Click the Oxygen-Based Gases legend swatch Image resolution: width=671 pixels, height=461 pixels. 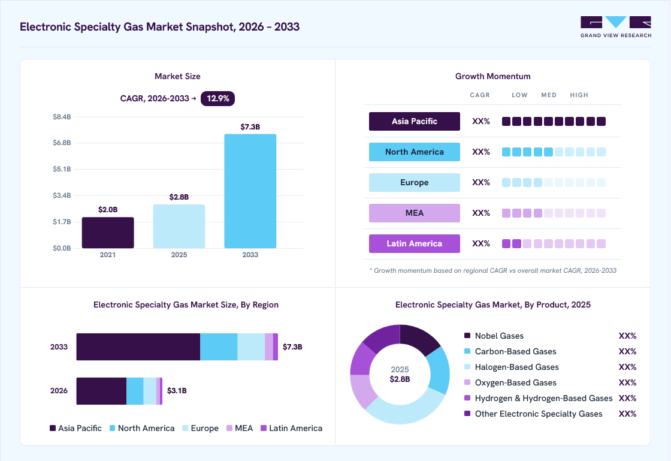click(x=467, y=382)
